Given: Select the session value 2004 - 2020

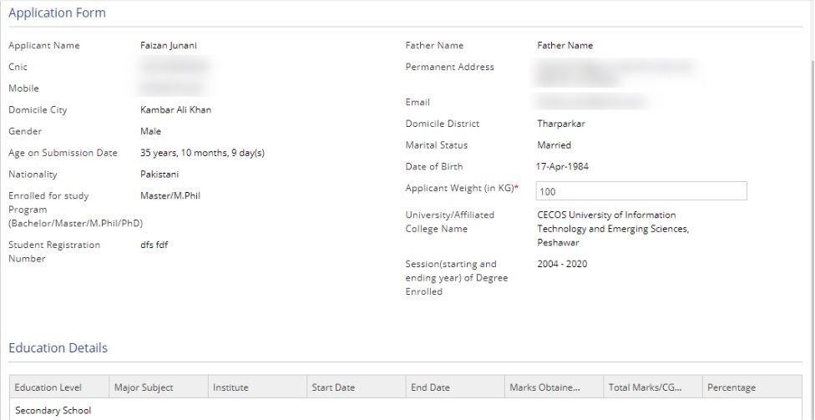Looking at the screenshot, I should 562,264.
